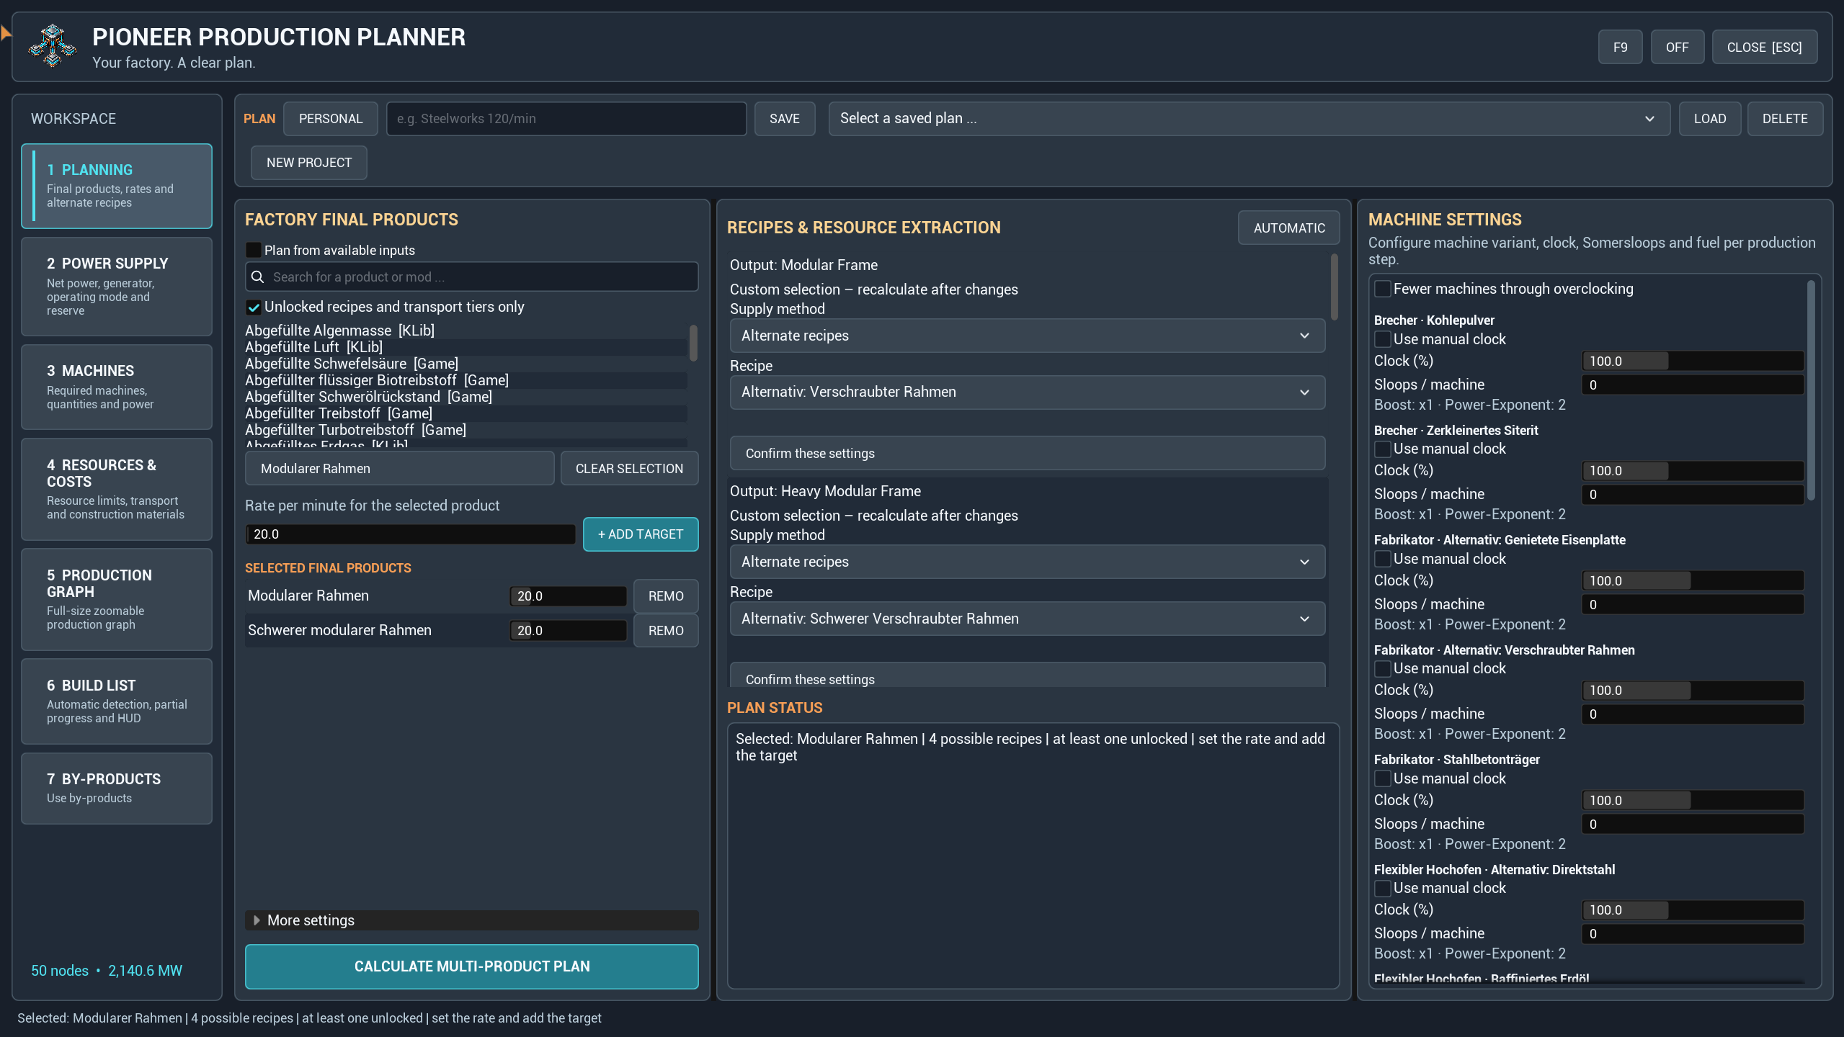Click the magnifier icon in product search
The image size is (1844, 1037).
tap(257, 277)
